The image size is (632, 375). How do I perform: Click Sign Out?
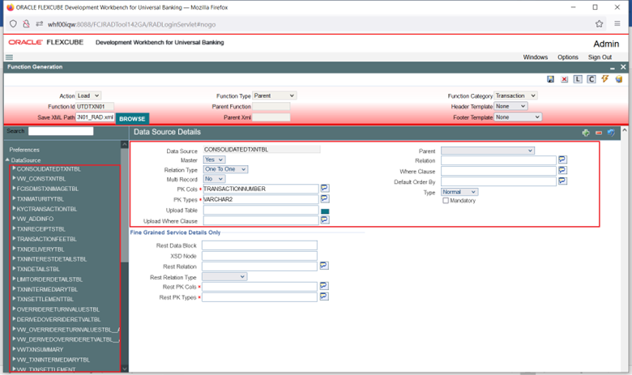[600, 58]
